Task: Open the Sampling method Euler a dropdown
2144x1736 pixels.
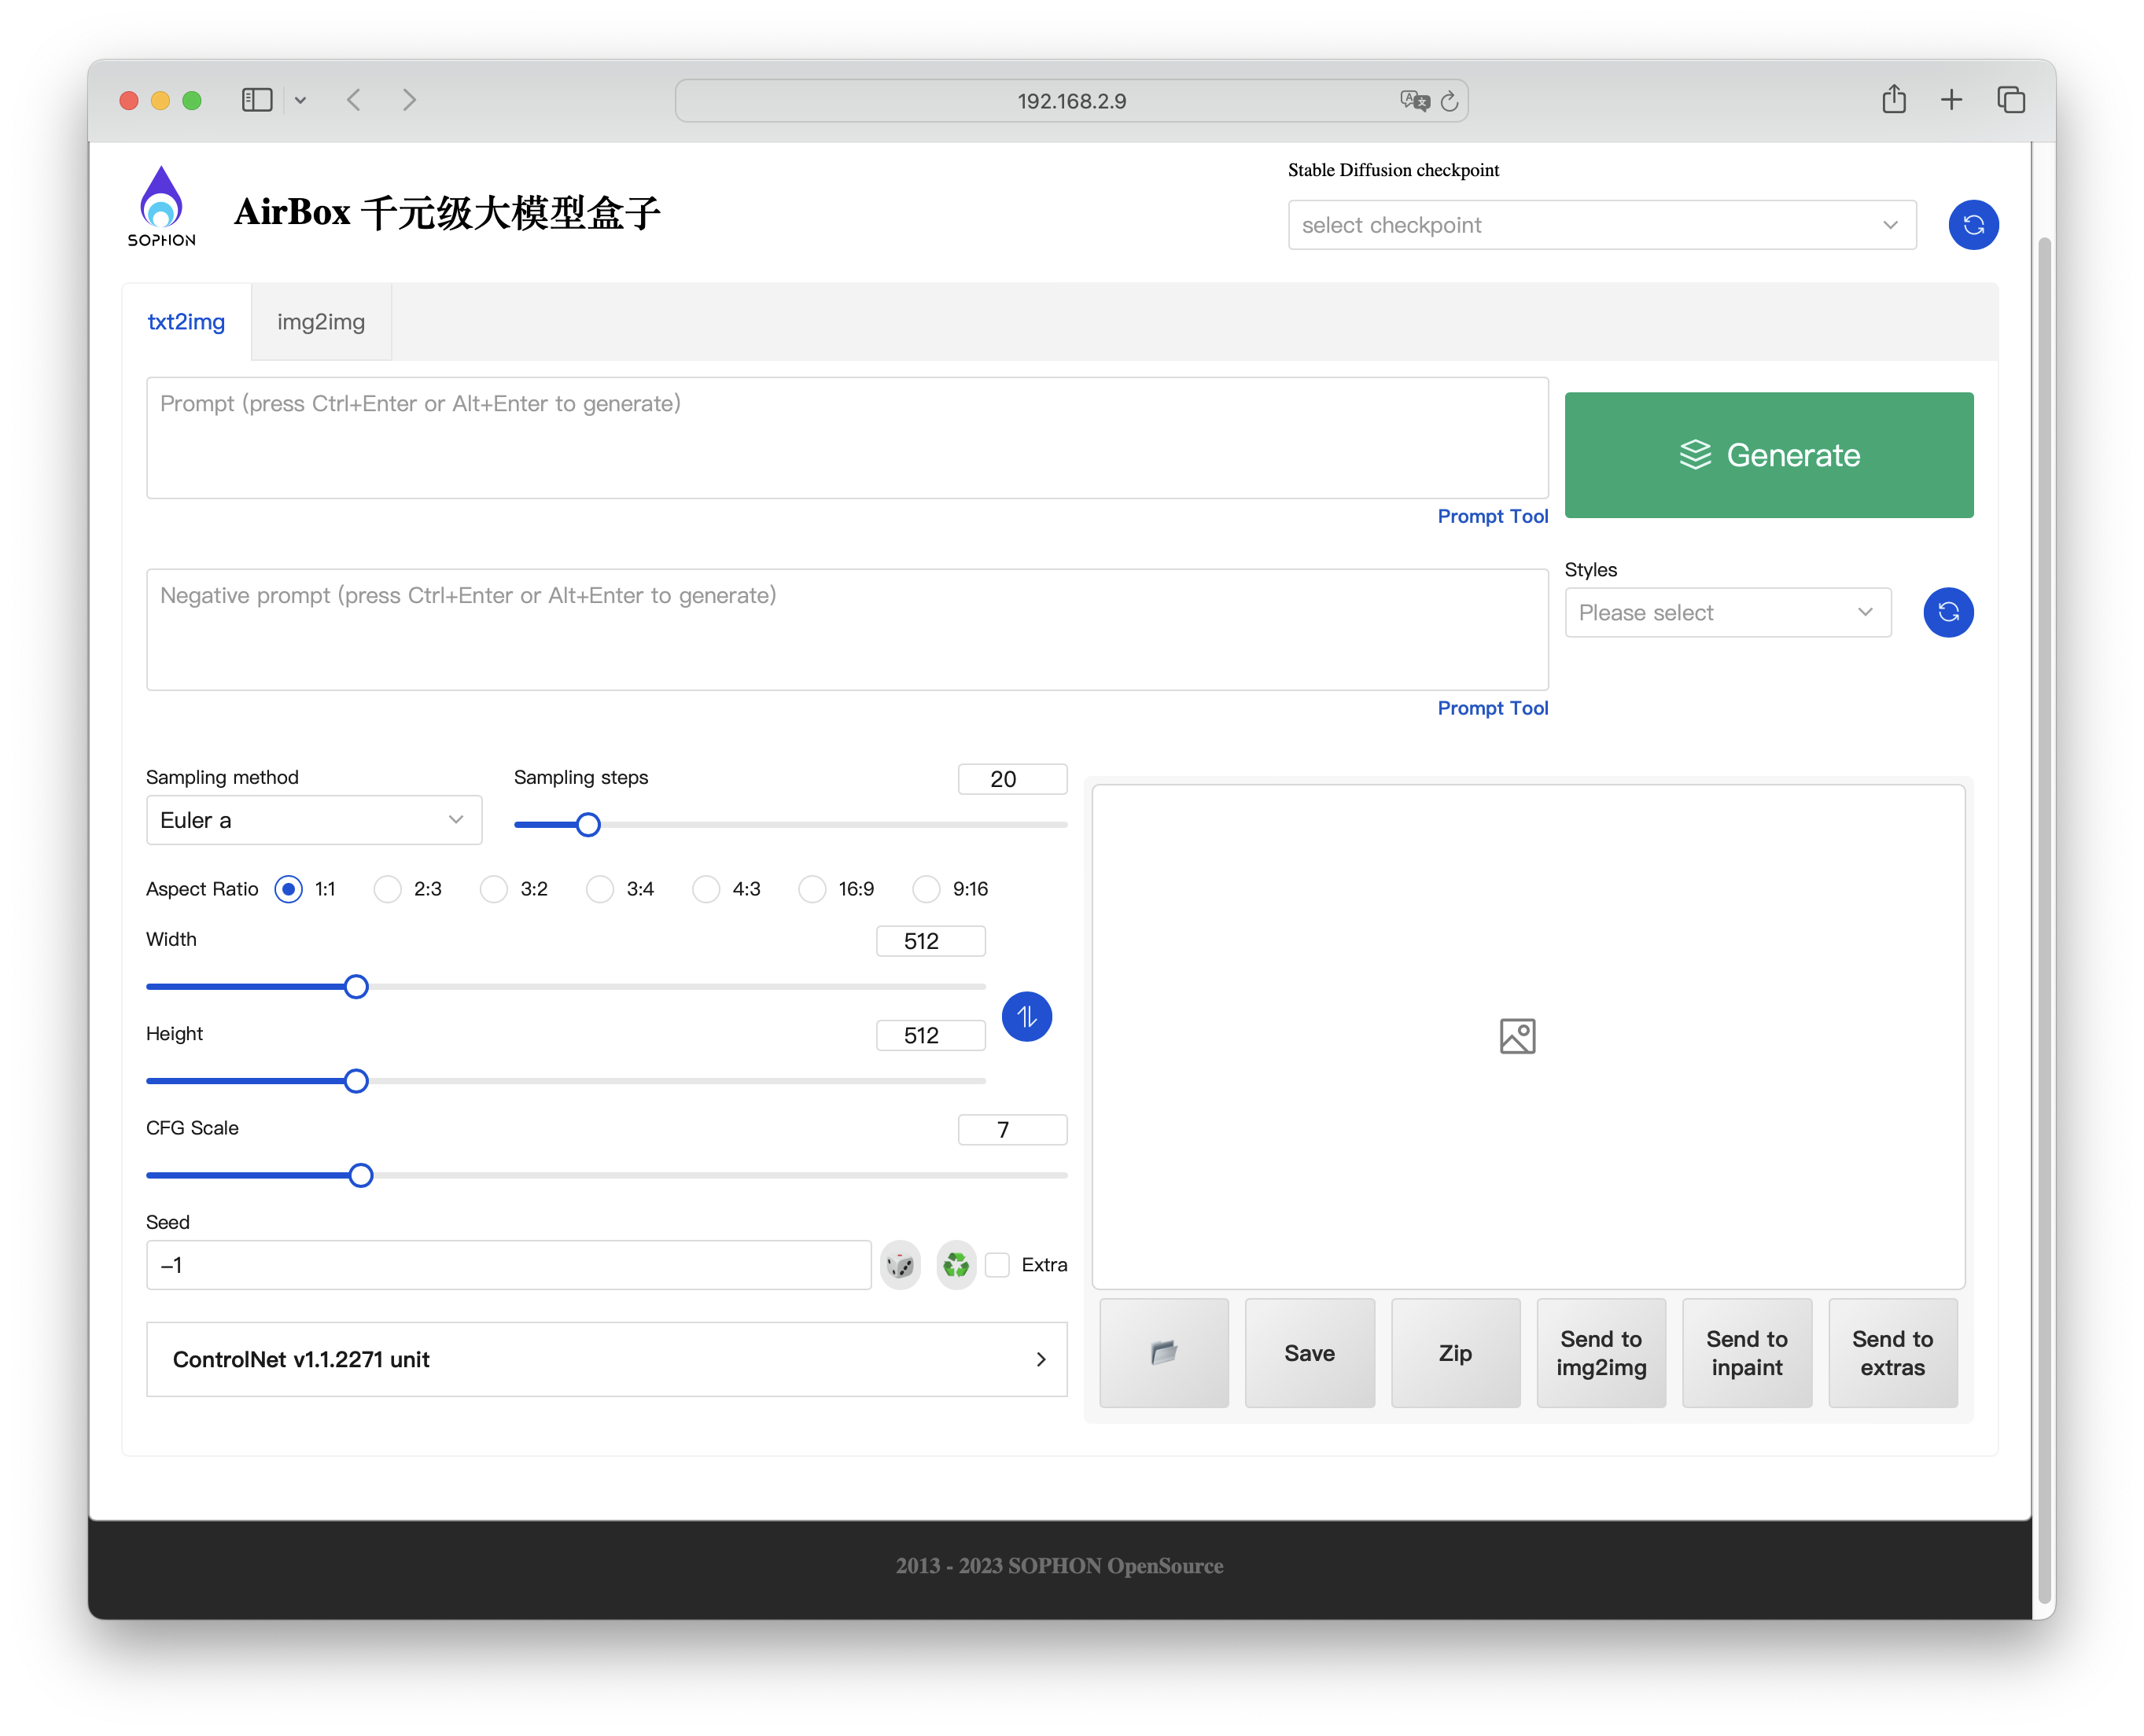Action: coord(313,820)
